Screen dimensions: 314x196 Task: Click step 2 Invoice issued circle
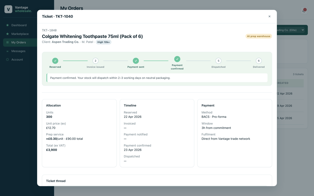(96, 61)
